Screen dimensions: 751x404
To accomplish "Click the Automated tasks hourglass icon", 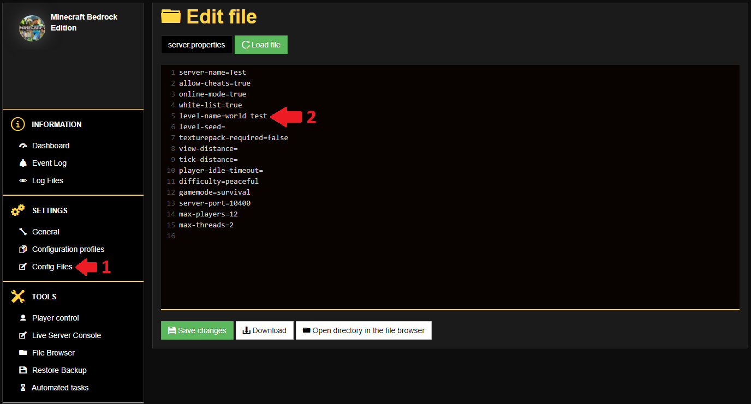I will [x=23, y=388].
